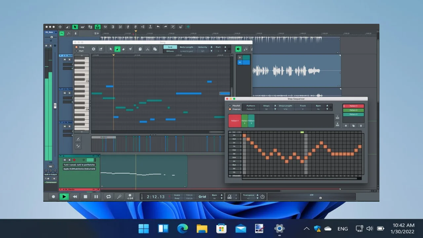Screen dimensions: 423x238
Task: Click the rewind button in the transport bar
Action: coord(75,197)
